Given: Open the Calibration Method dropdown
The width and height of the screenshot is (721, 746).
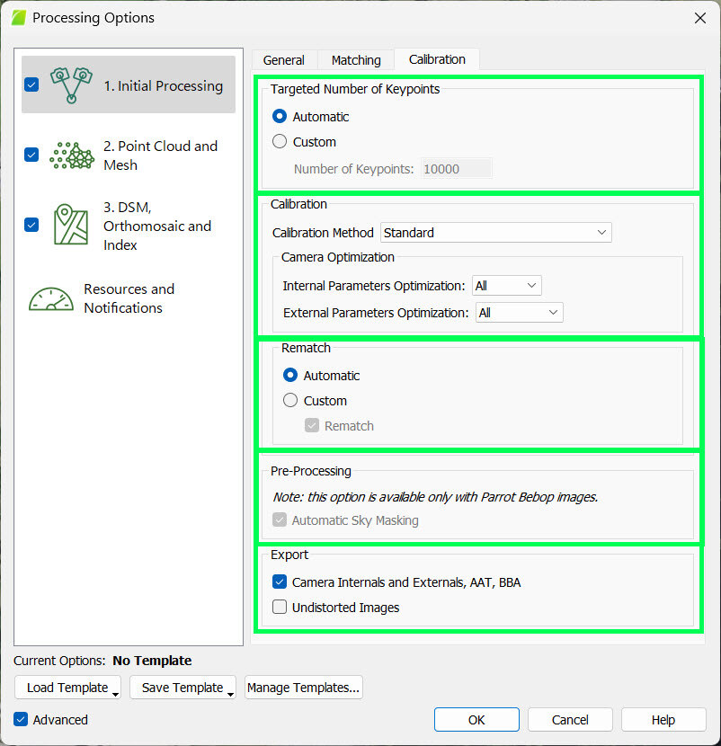Looking at the screenshot, I should point(495,232).
